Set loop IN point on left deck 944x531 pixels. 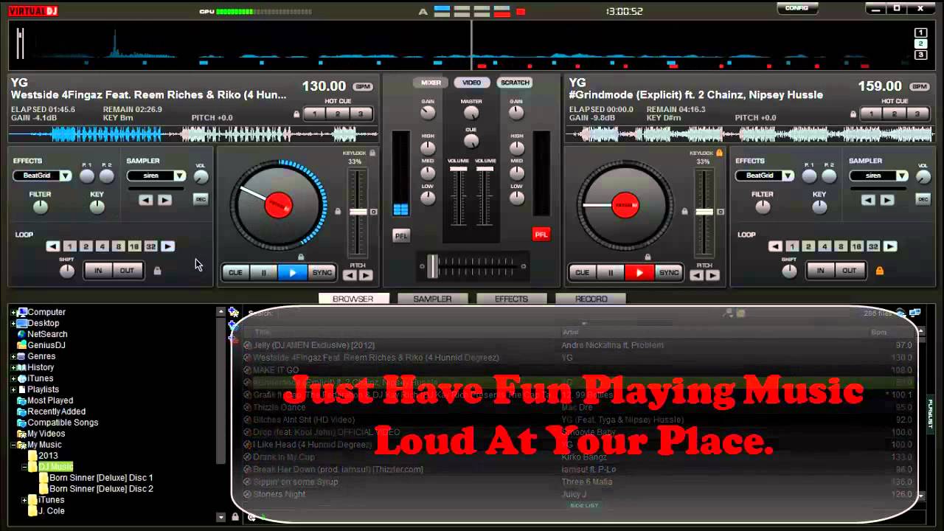click(x=98, y=271)
